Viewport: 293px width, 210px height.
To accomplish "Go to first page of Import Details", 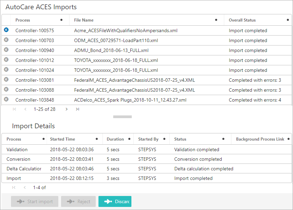I will pyautogui.click(x=14, y=187).
